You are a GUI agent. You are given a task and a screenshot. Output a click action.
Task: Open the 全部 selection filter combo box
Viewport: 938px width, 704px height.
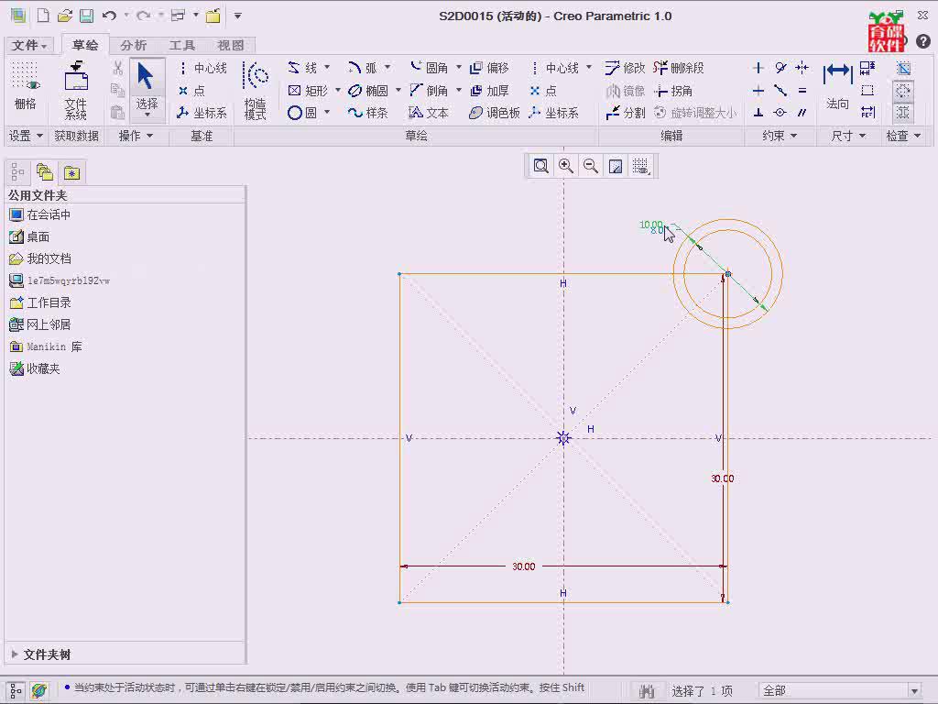pyautogui.click(x=839, y=691)
